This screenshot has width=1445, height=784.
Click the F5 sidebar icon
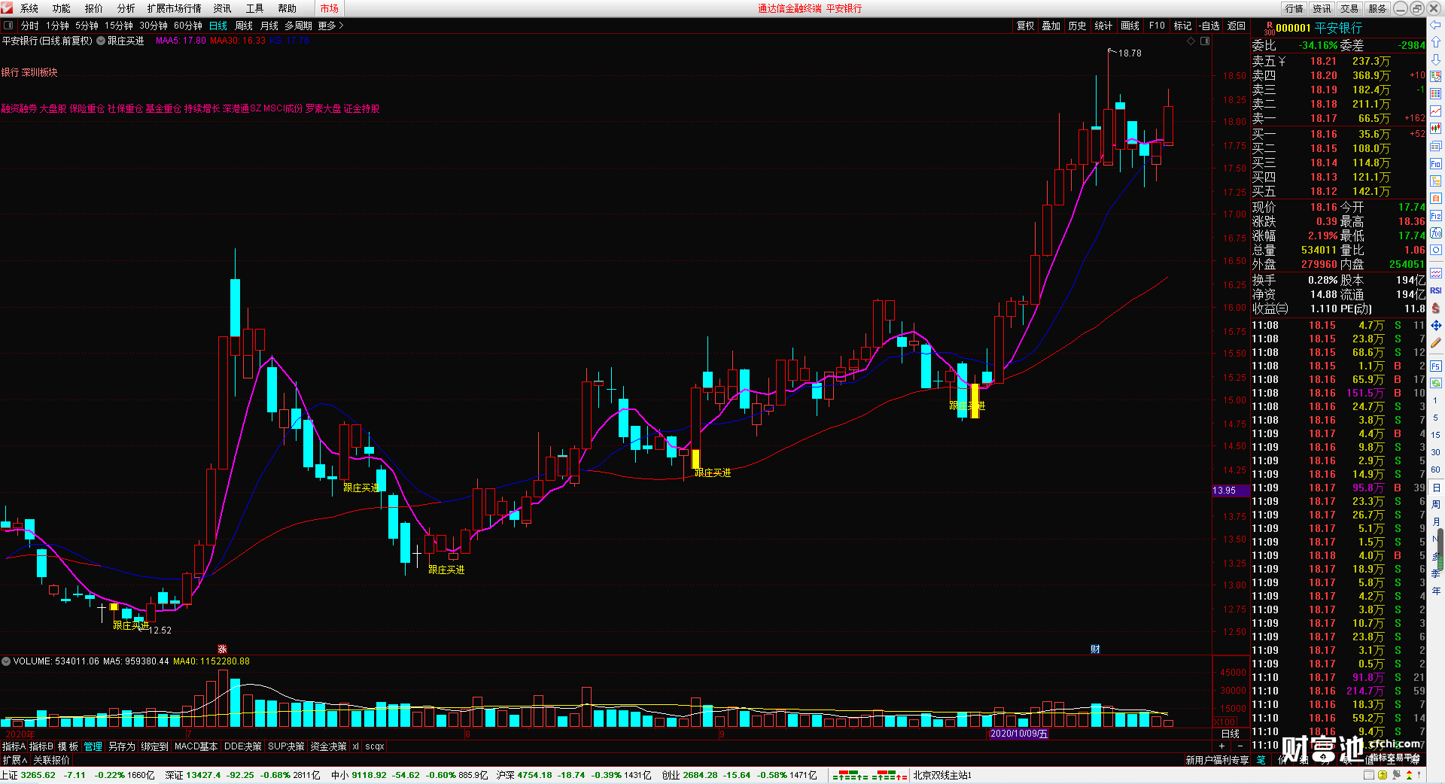1436,366
